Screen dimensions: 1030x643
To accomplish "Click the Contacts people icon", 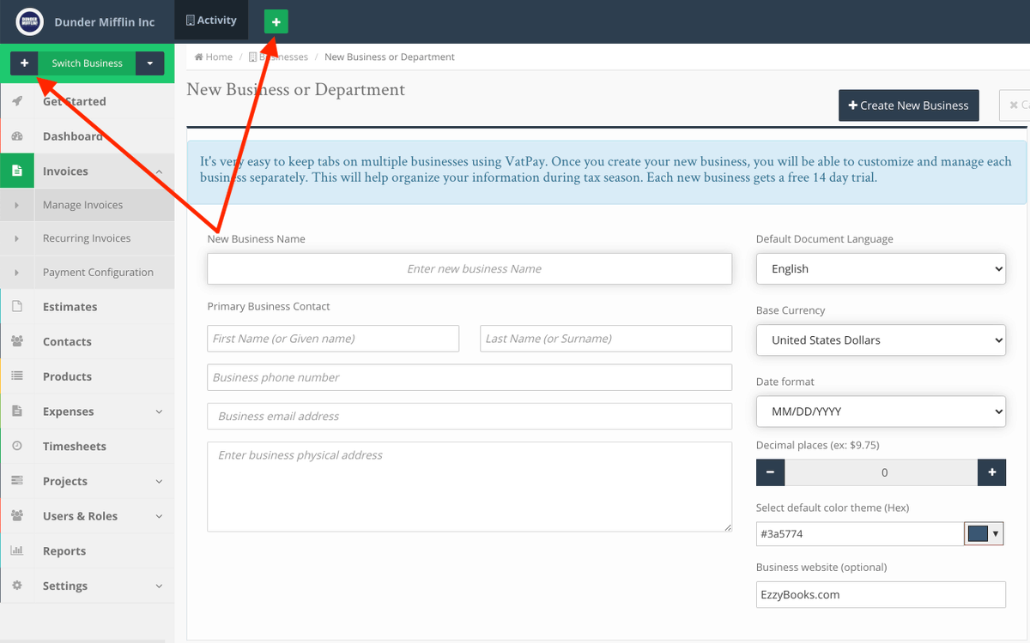I will [x=17, y=341].
